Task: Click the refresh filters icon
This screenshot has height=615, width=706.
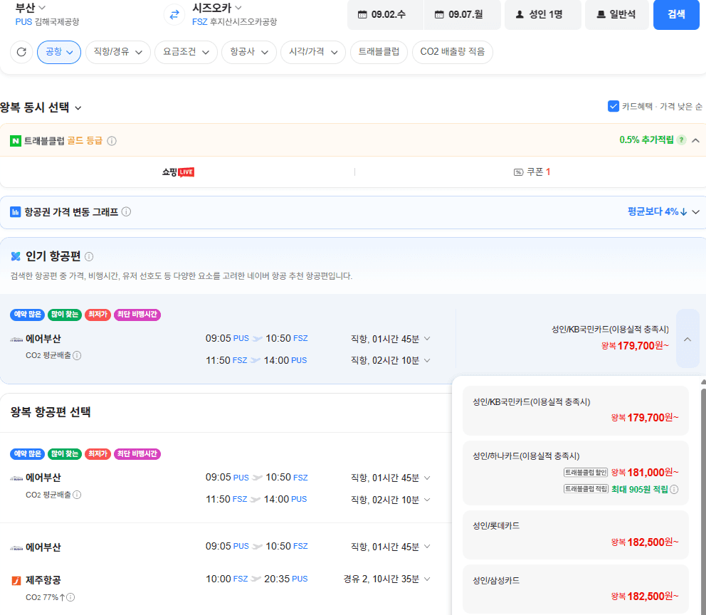Action: [x=21, y=52]
